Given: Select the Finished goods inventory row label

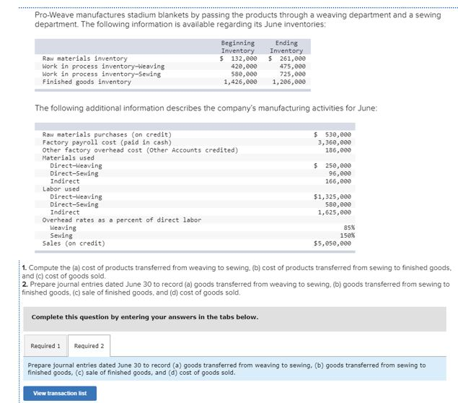Looking at the screenshot, I should (x=87, y=82).
